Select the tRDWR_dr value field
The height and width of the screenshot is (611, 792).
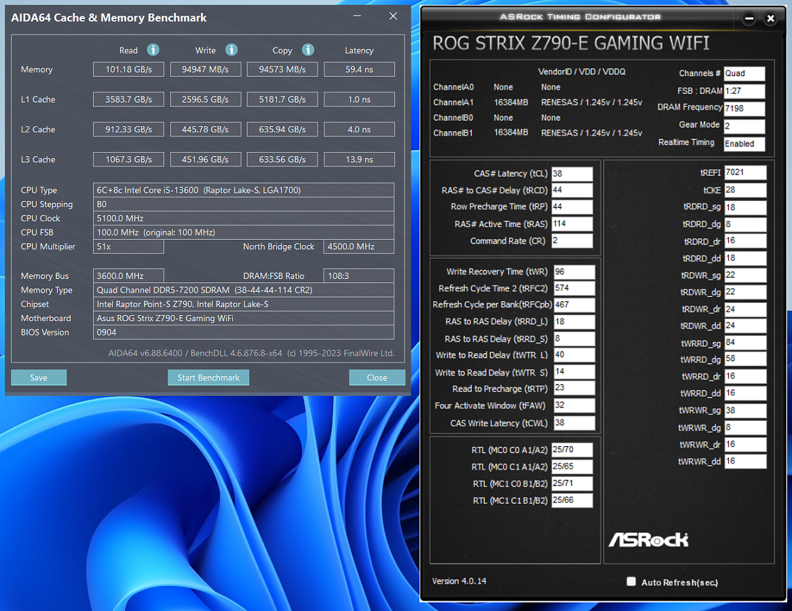pyautogui.click(x=746, y=310)
